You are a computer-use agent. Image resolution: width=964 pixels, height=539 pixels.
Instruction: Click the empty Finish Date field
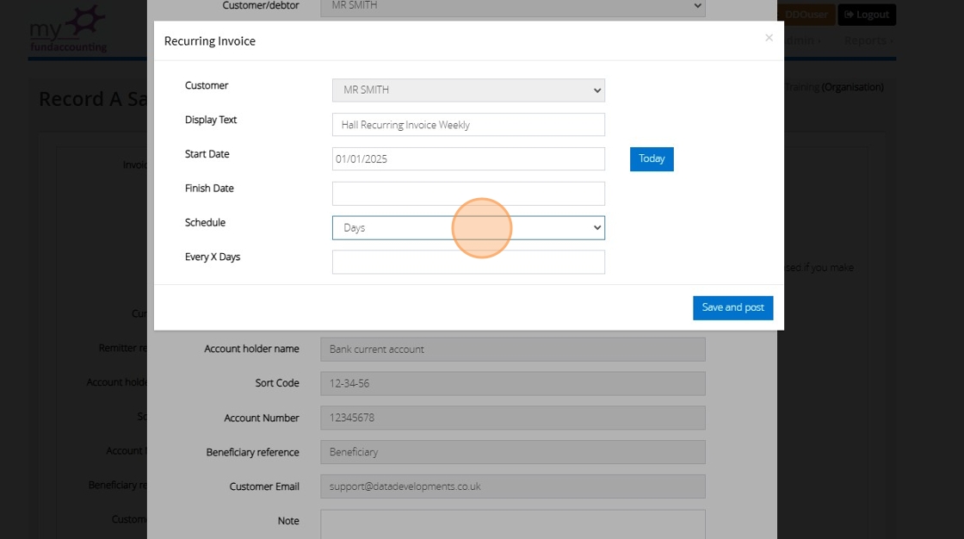(x=468, y=194)
